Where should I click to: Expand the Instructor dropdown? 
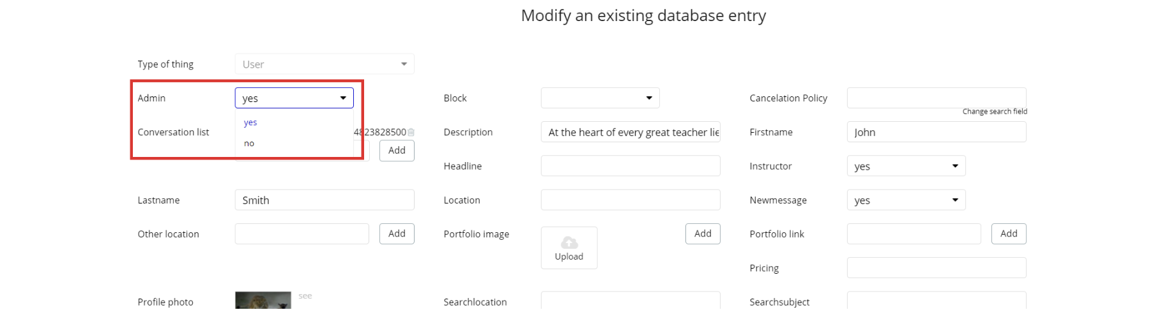pos(906,166)
